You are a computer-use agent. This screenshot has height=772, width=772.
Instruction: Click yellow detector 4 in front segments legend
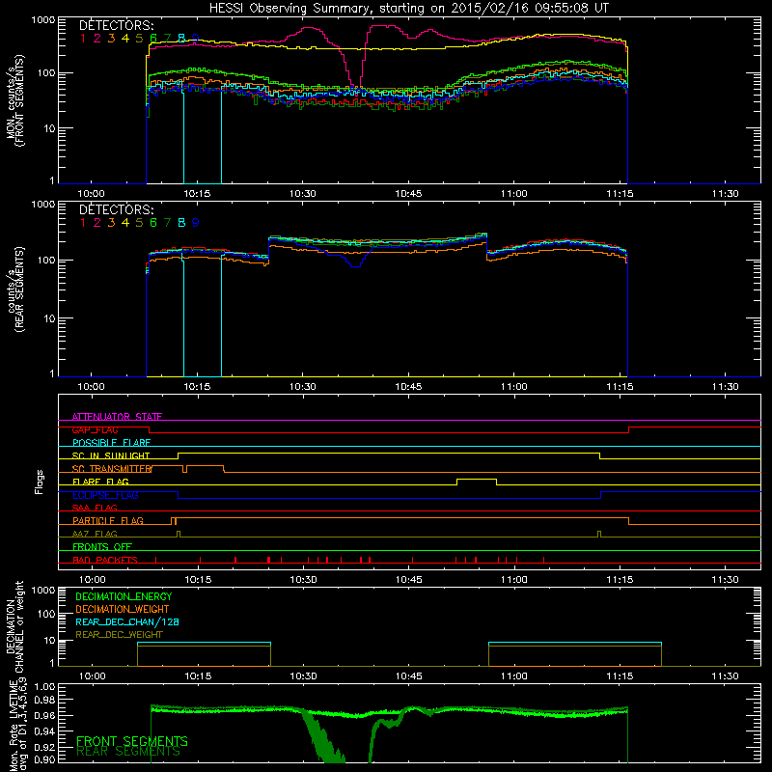[x=125, y=38]
